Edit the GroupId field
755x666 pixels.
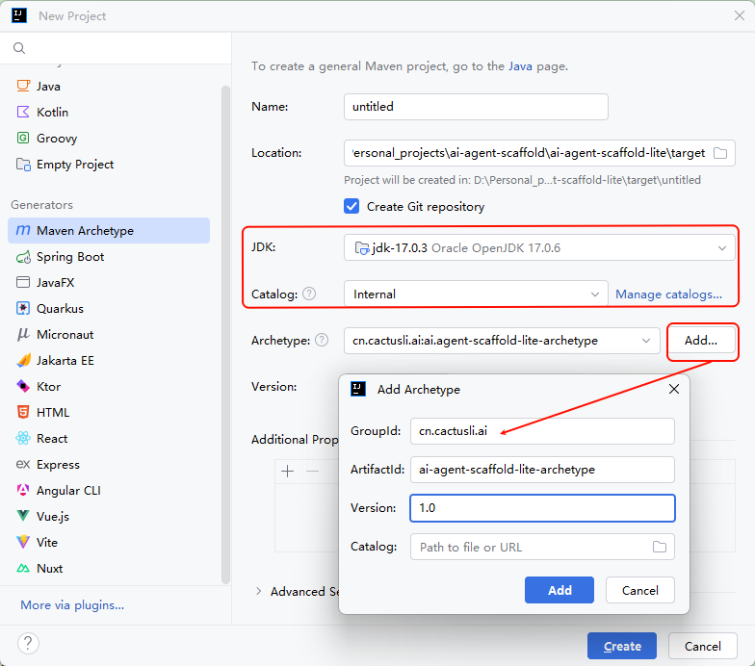coord(542,431)
